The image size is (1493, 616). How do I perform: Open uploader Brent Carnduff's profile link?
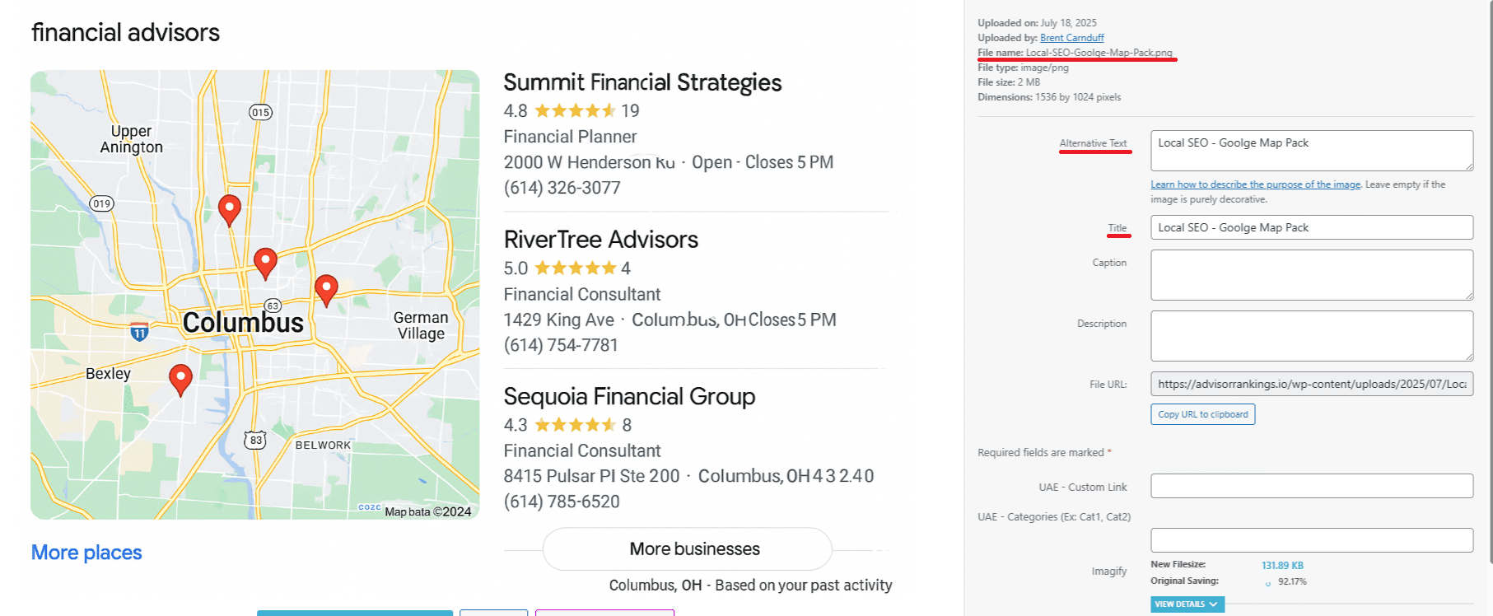(1071, 38)
